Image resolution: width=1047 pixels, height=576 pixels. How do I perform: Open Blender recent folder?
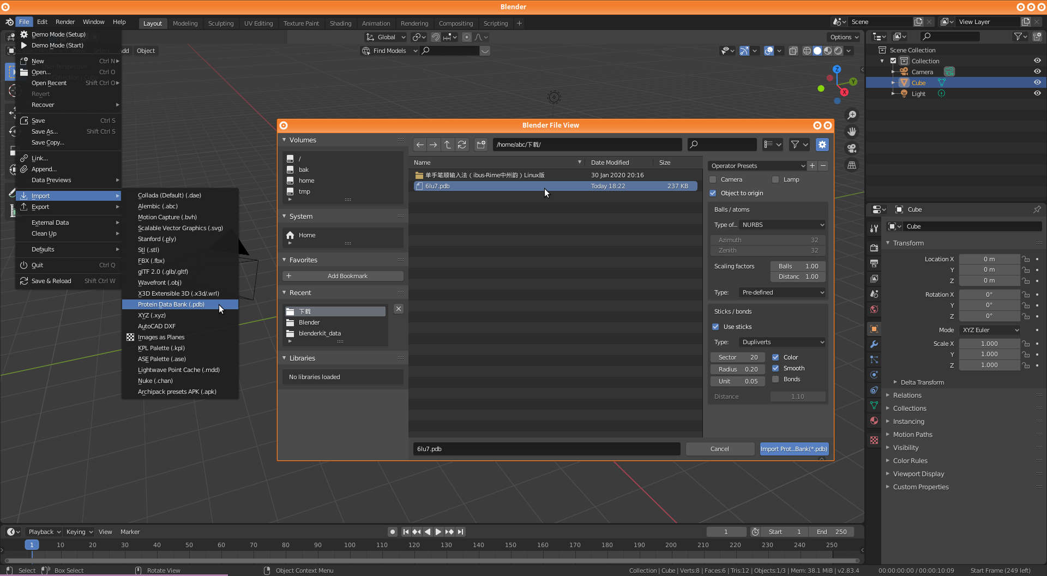point(309,322)
